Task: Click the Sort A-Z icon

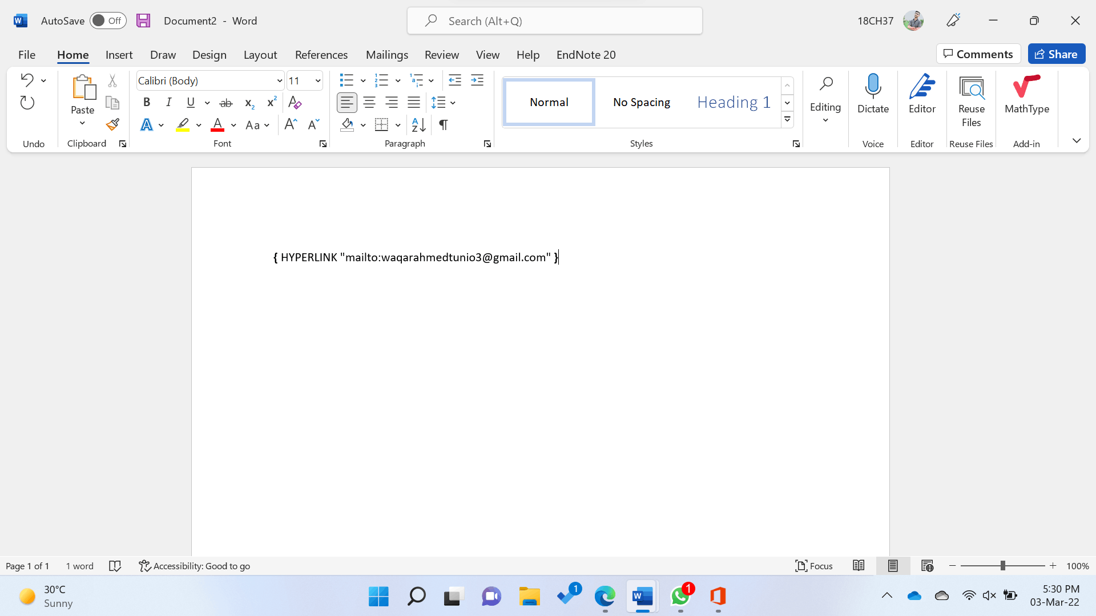Action: (418, 124)
